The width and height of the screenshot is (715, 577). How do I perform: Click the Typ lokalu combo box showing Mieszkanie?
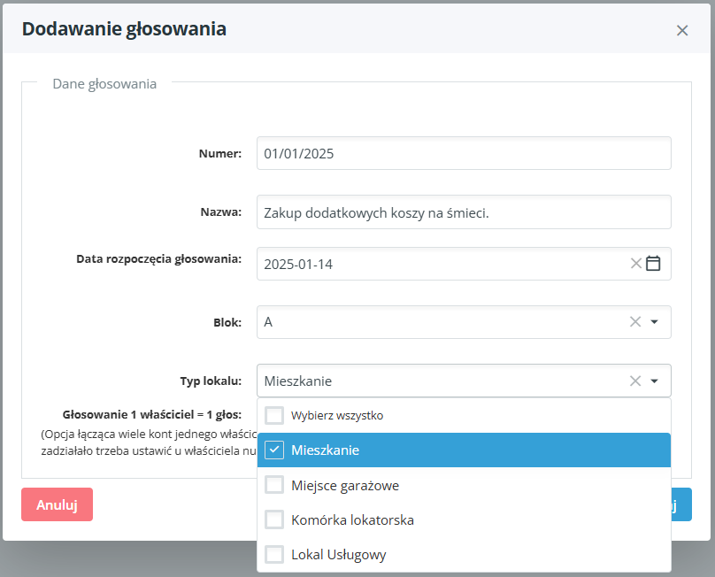pyautogui.click(x=442, y=381)
